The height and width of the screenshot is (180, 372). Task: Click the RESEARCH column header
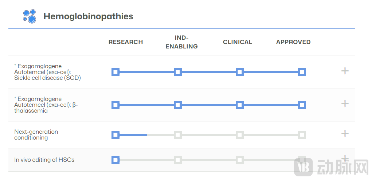pos(126,42)
